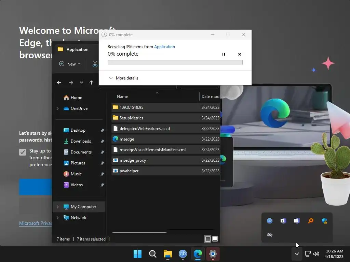Go up one folder level
Screen dimensions: 350x262
pyautogui.click(x=91, y=83)
